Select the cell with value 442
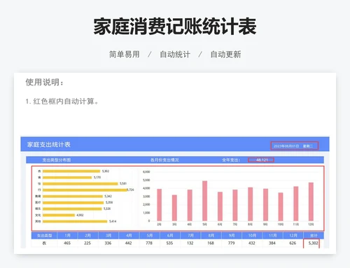This screenshot has width=350, height=268. (x=129, y=243)
